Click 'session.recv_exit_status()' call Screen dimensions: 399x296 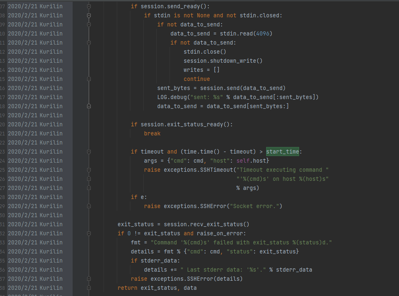[206, 225]
